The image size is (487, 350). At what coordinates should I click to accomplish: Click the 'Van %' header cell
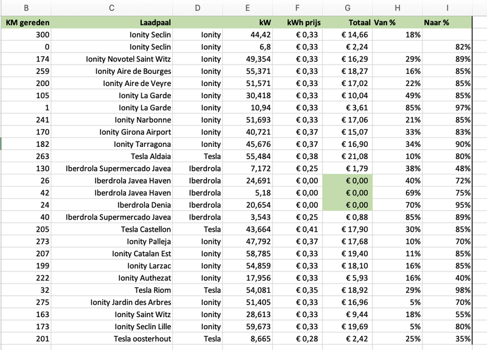398,23
